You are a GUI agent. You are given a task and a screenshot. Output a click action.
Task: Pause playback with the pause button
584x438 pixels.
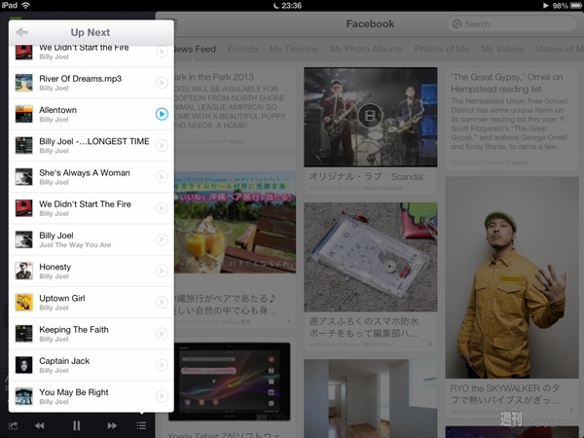76,425
